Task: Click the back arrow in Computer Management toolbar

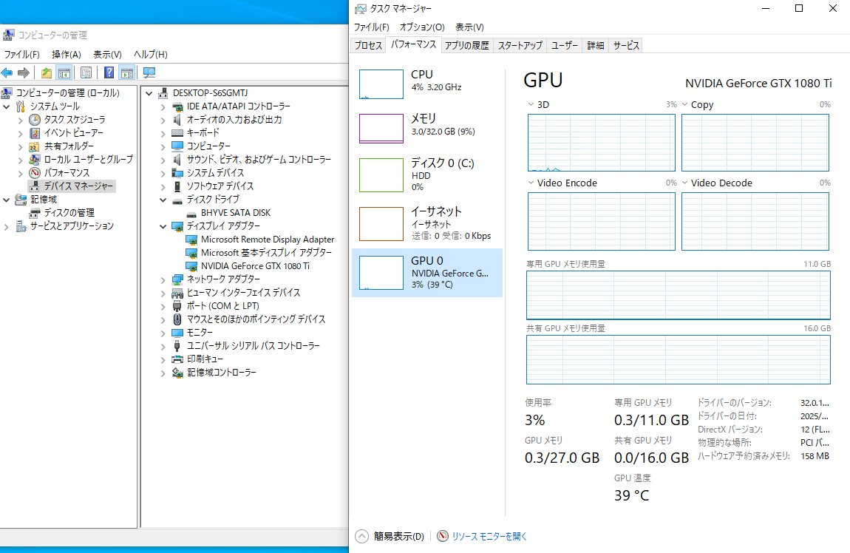Action: [7, 72]
